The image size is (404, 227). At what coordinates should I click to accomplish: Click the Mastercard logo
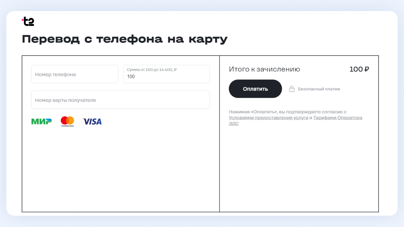pos(67,121)
